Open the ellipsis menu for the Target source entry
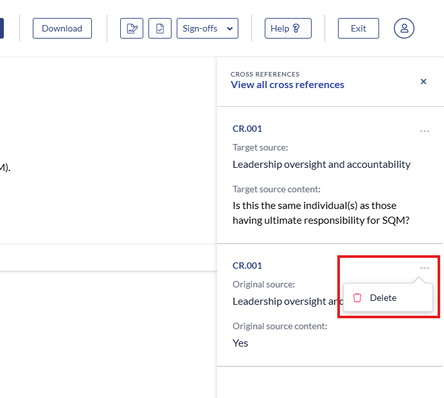Image resolution: width=444 pixels, height=398 pixels. (424, 131)
